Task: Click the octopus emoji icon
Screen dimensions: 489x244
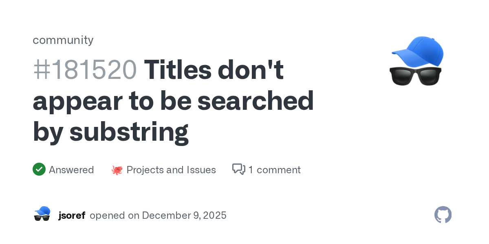Action: tap(117, 170)
